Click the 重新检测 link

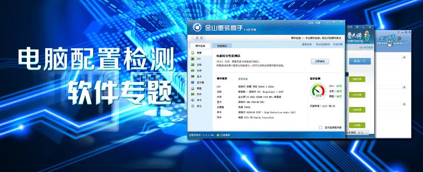pos(306,44)
